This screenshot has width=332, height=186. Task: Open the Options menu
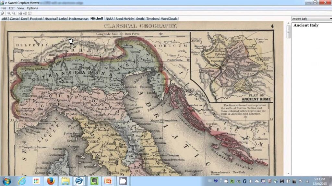pos(32,8)
